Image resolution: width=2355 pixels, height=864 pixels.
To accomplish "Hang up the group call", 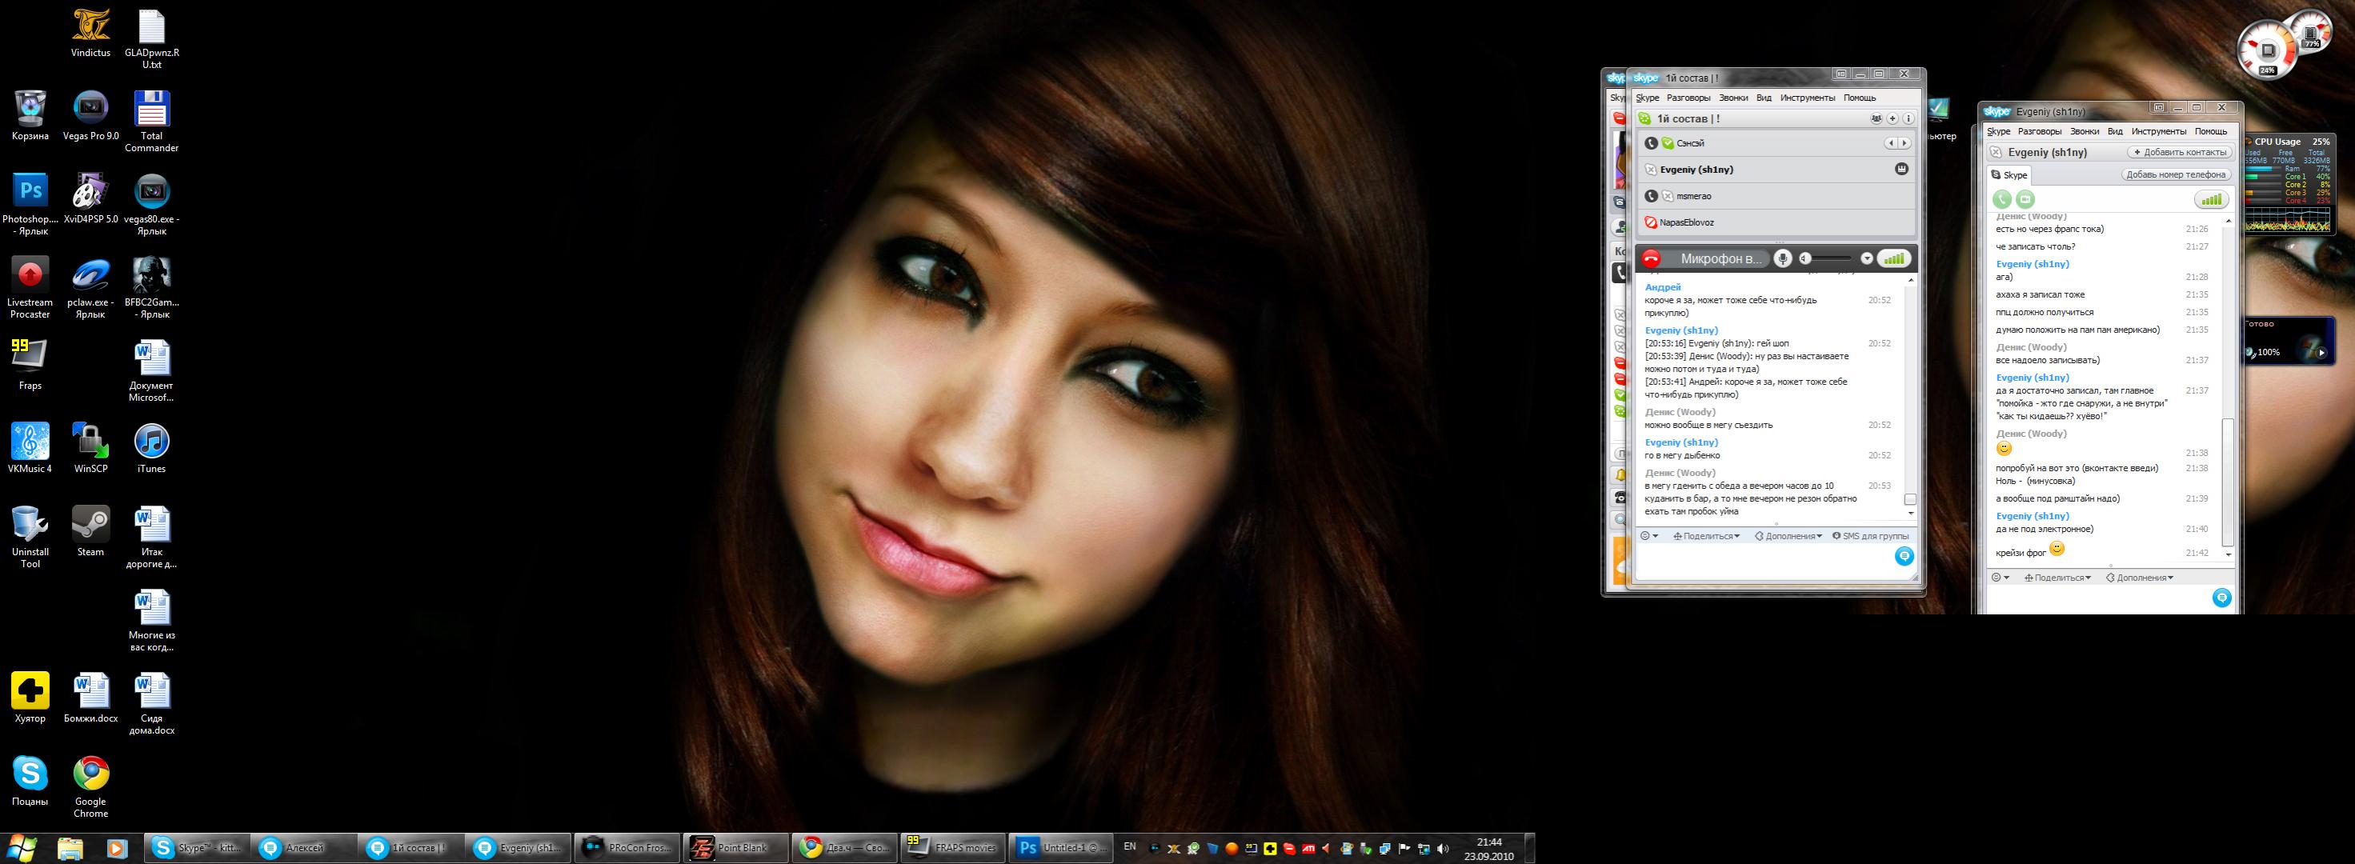I will pos(1651,258).
